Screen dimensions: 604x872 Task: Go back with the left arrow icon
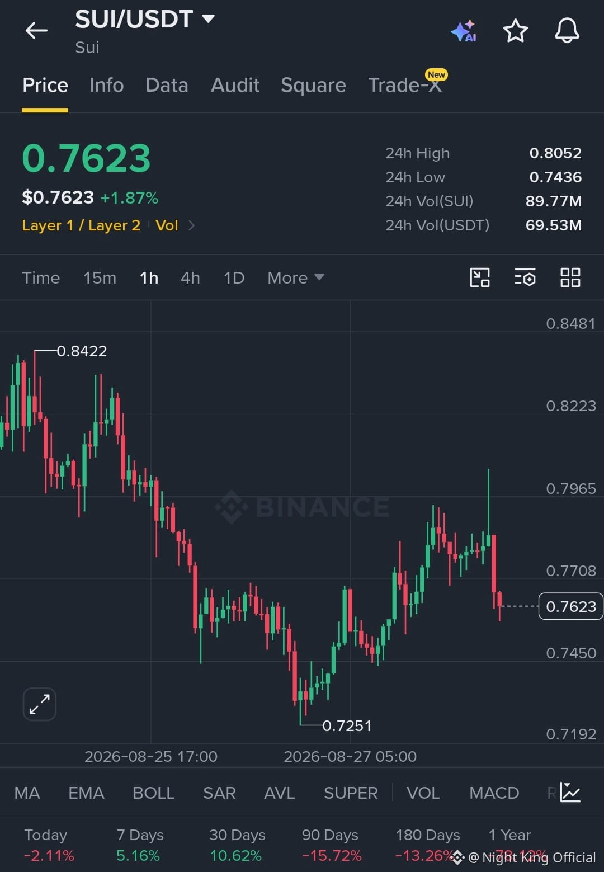pyautogui.click(x=37, y=31)
